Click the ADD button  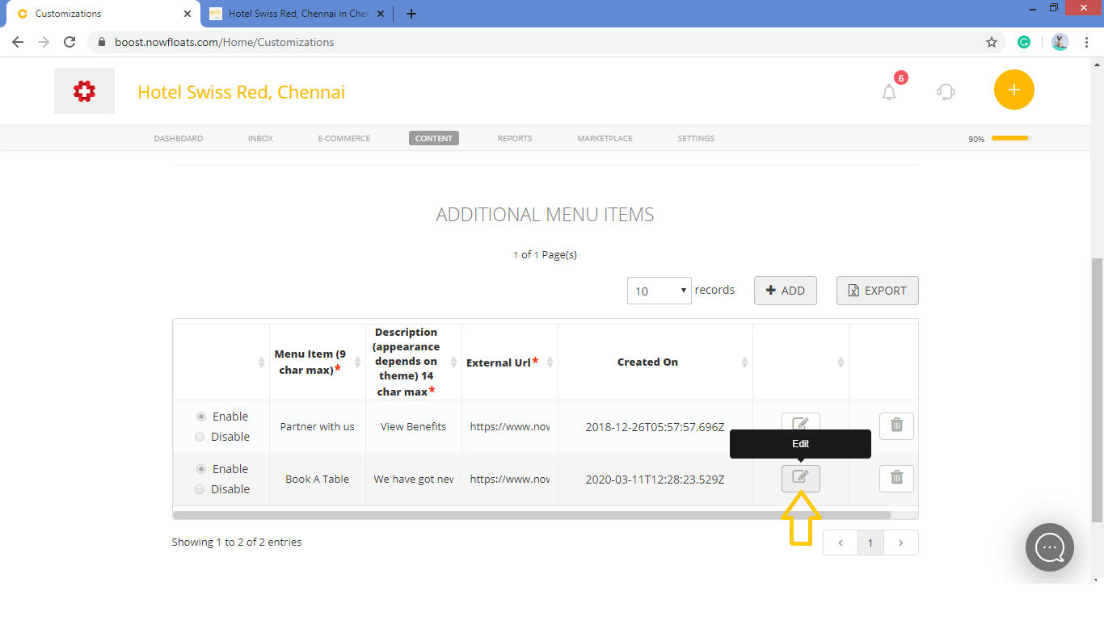[786, 291]
